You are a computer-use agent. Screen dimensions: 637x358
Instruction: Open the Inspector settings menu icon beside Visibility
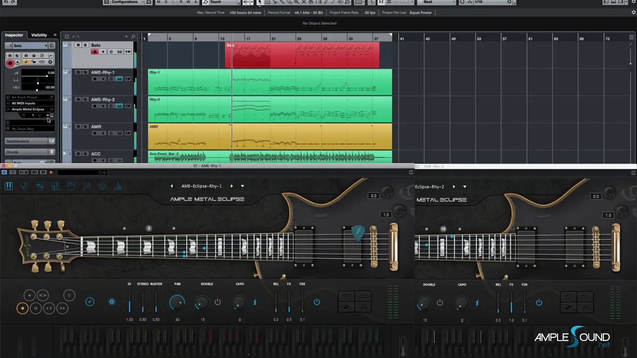(x=55, y=35)
